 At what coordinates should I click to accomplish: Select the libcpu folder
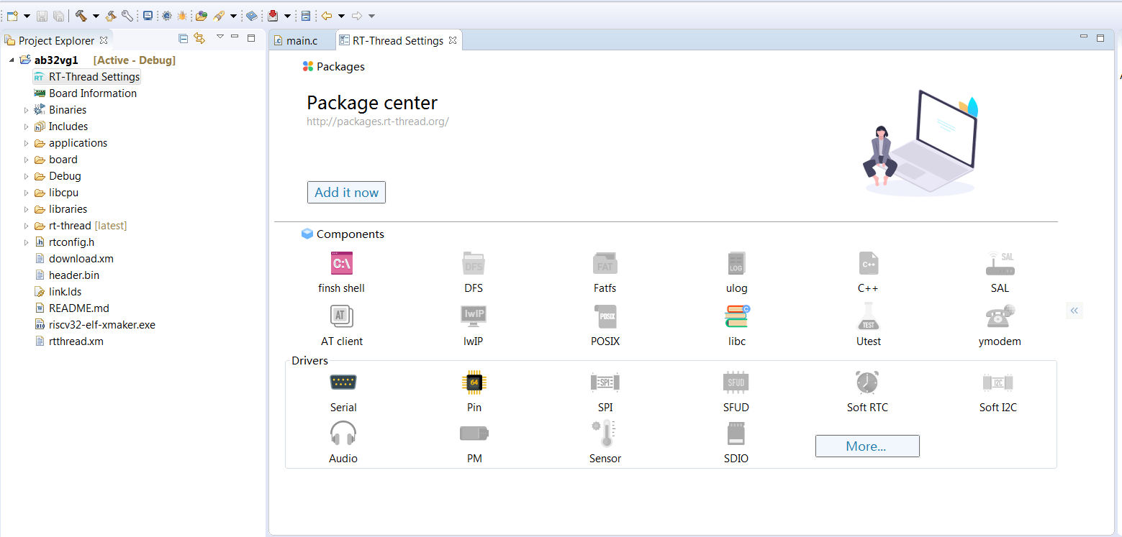(x=56, y=193)
